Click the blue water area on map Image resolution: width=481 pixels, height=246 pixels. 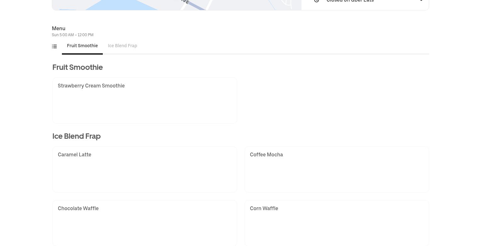pyautogui.click(x=119, y=5)
